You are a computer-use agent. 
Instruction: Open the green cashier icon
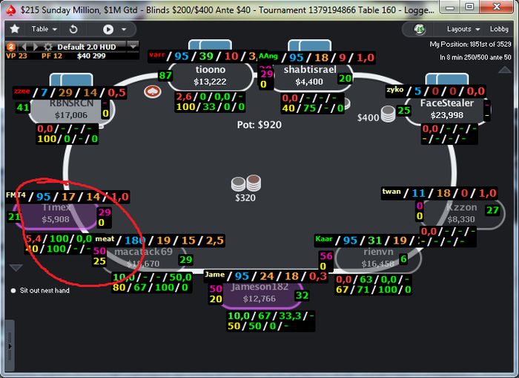[x=420, y=29]
